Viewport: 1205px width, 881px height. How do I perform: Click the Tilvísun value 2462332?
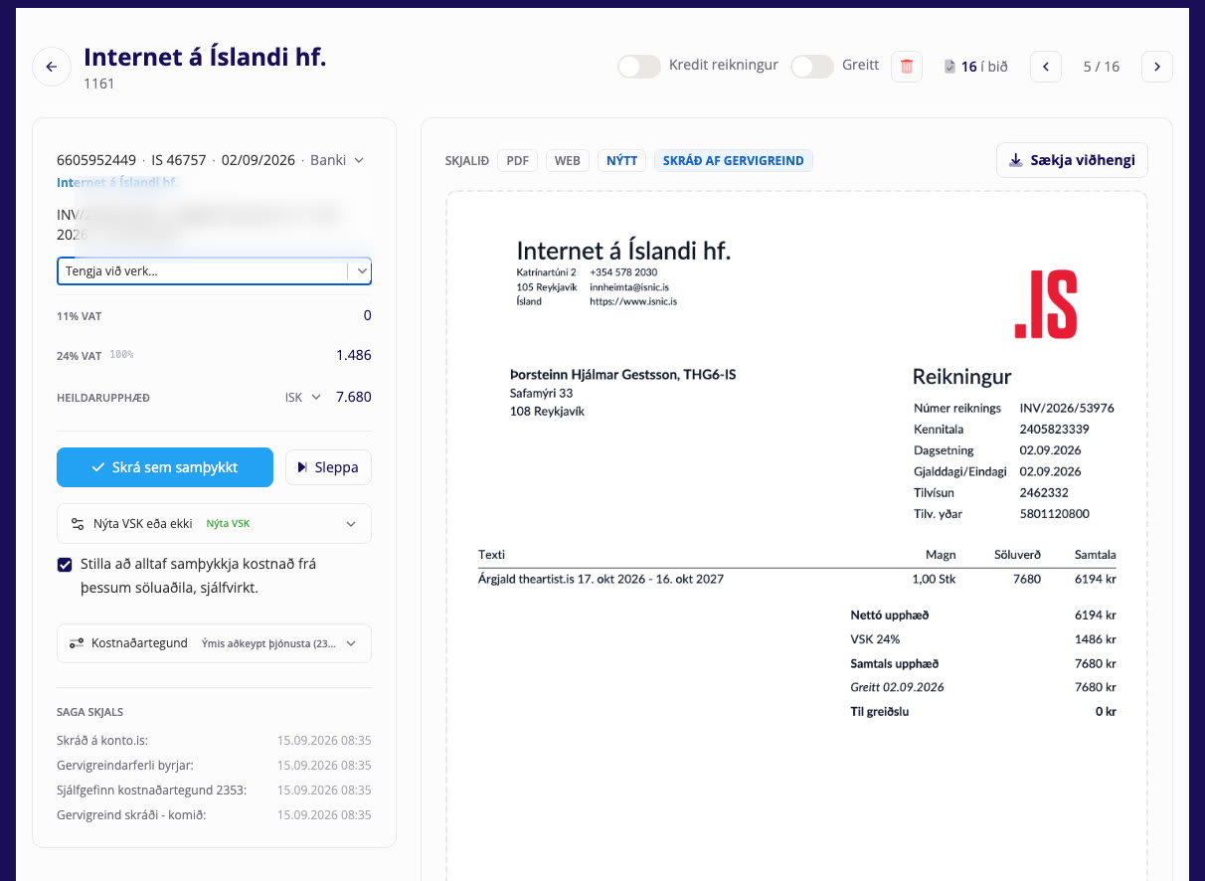pos(1044,492)
